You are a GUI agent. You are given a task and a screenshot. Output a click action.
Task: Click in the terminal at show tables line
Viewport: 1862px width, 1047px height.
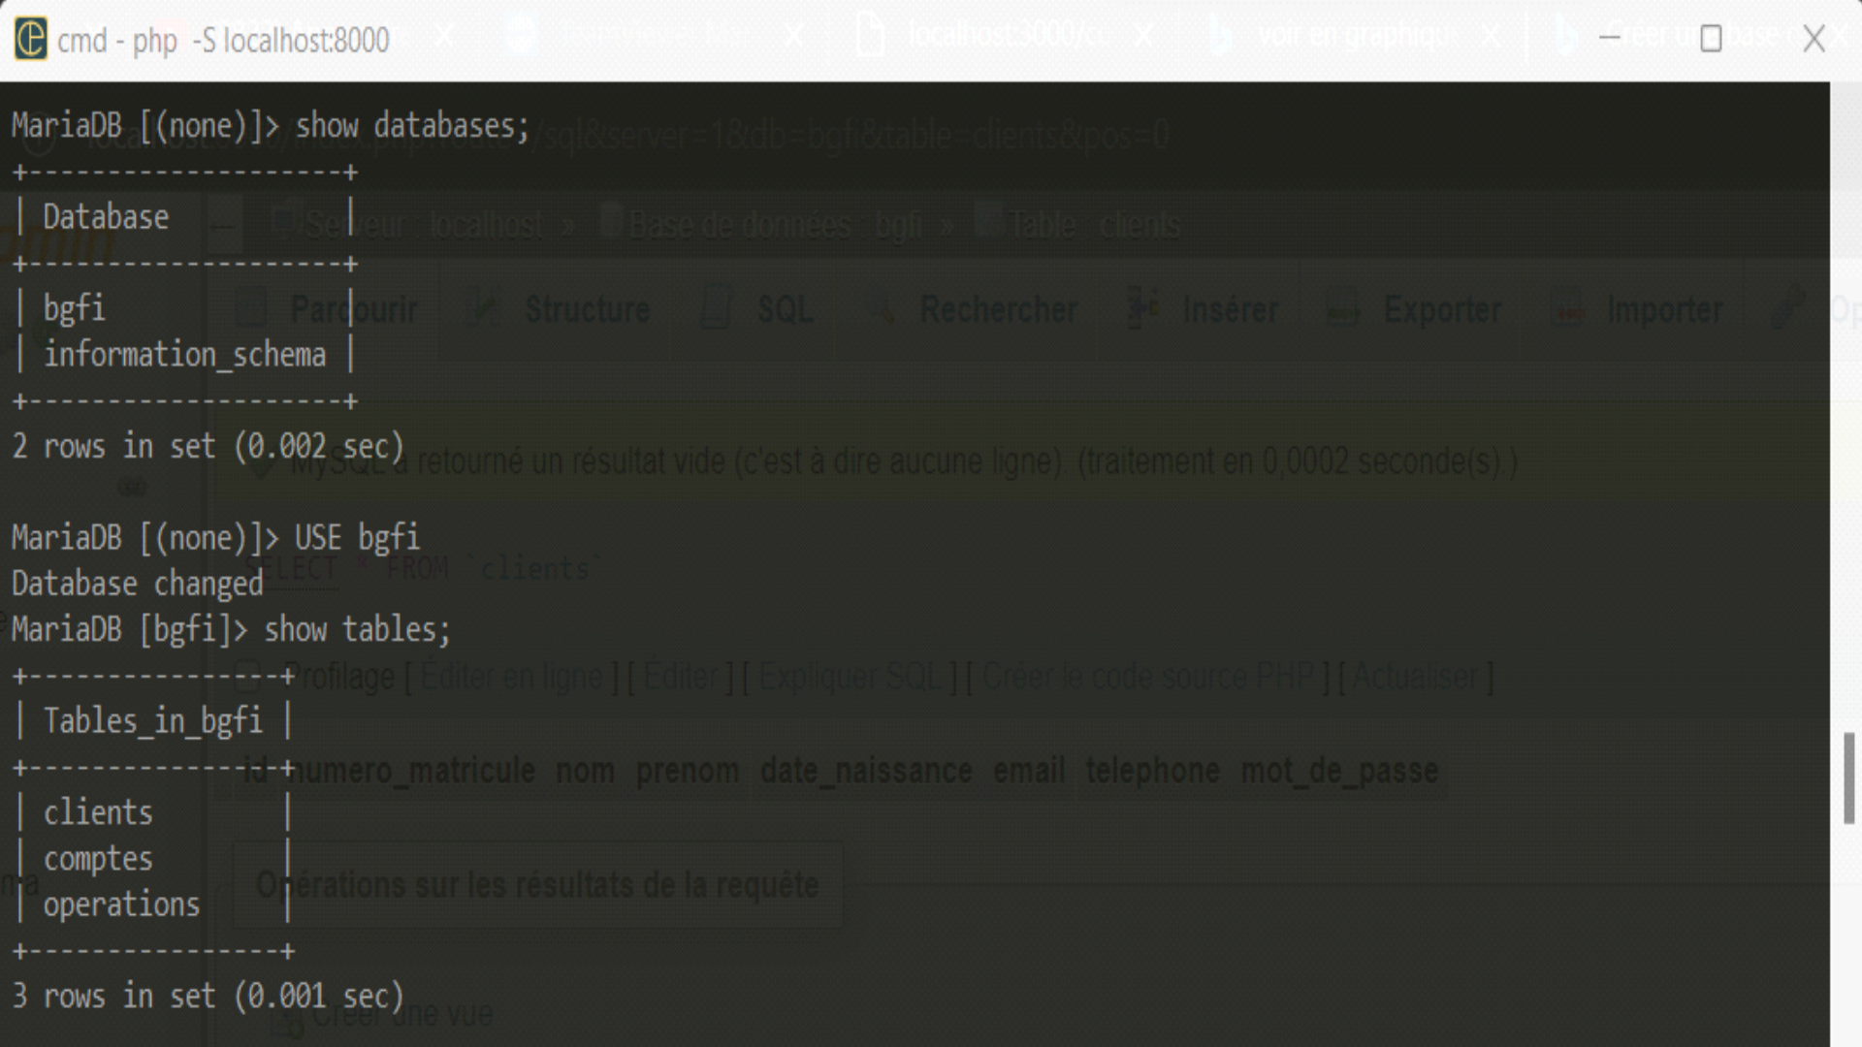tap(357, 630)
